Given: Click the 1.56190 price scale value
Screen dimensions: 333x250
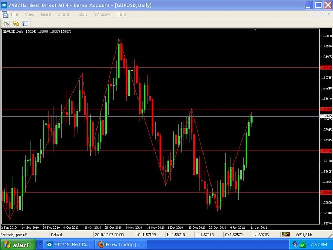Looking at the screenshot, I should click(326, 161).
